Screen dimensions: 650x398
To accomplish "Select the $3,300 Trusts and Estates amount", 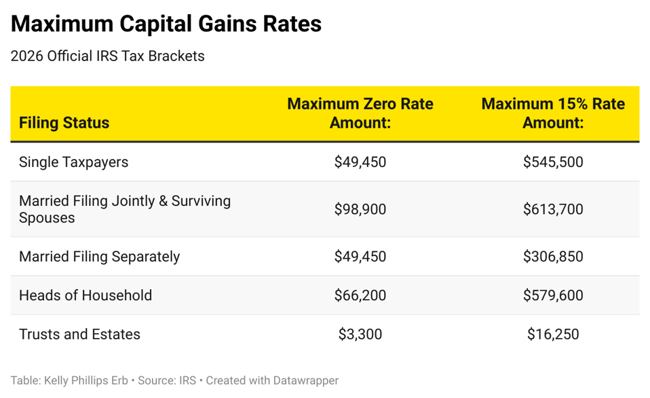I will [x=360, y=334].
